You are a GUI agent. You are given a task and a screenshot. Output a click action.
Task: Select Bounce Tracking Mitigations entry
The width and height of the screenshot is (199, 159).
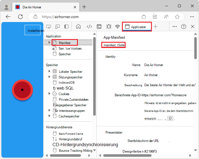tap(73, 151)
